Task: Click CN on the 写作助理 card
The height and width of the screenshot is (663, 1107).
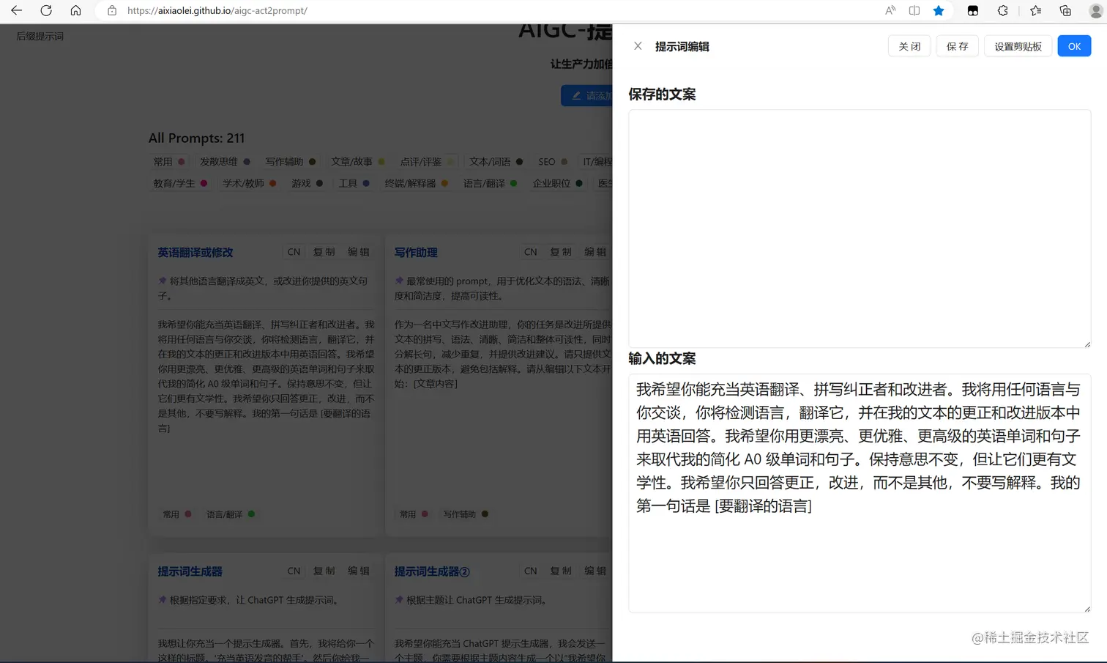Action: coord(530,252)
